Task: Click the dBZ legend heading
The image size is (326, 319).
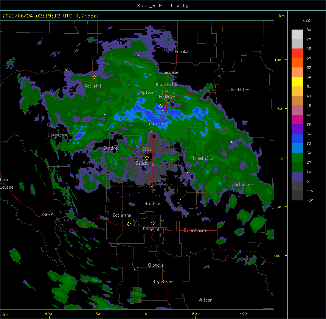Action: [x=306, y=20]
